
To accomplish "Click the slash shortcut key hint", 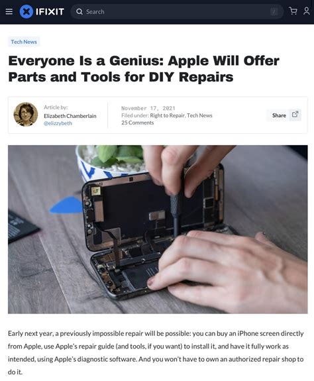I will pos(274,12).
